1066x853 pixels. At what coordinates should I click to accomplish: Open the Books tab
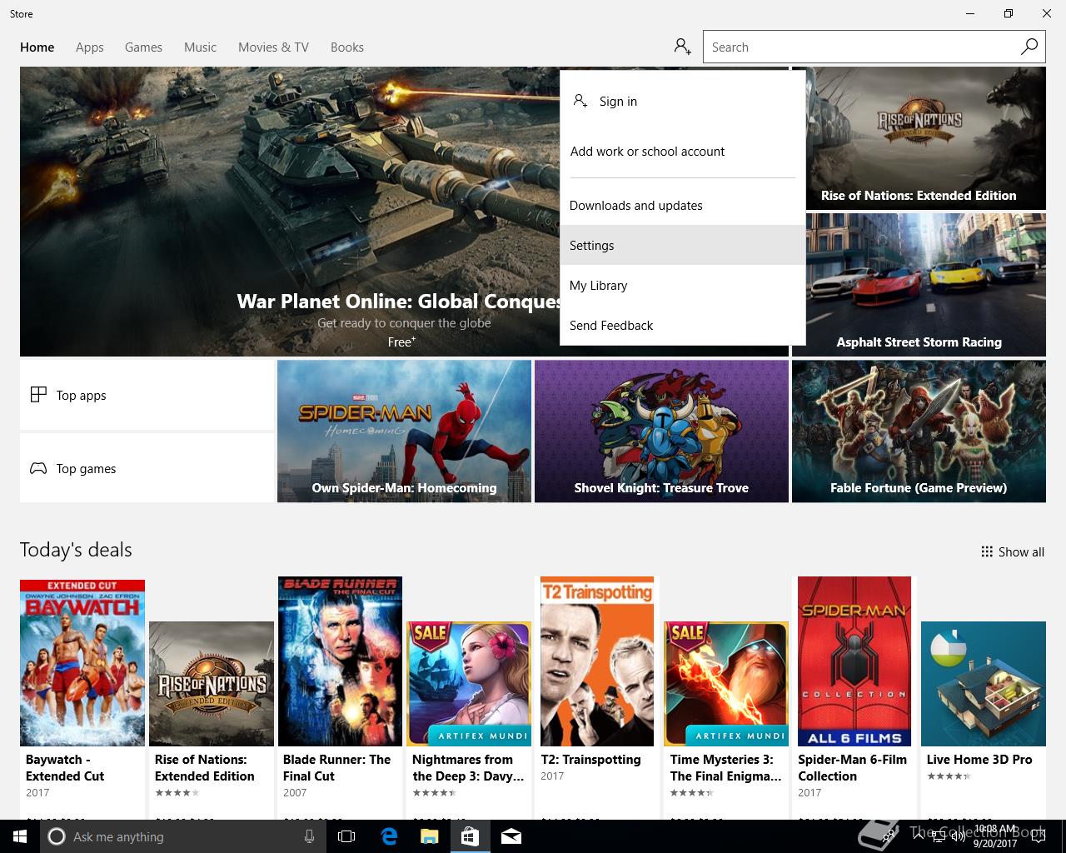pos(347,47)
